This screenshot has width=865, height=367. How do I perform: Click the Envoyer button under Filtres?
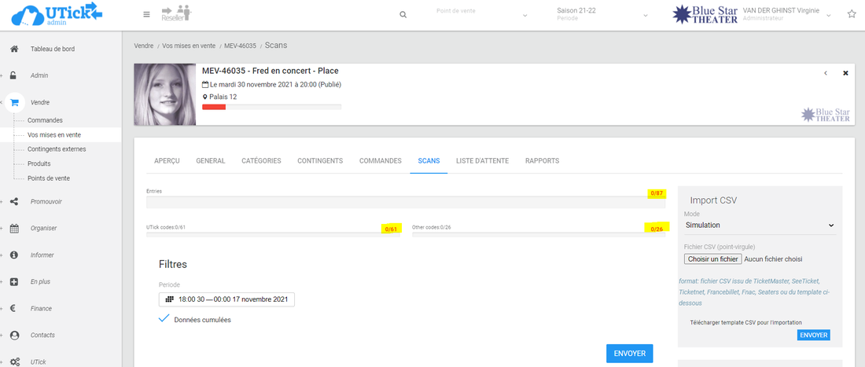coord(629,354)
